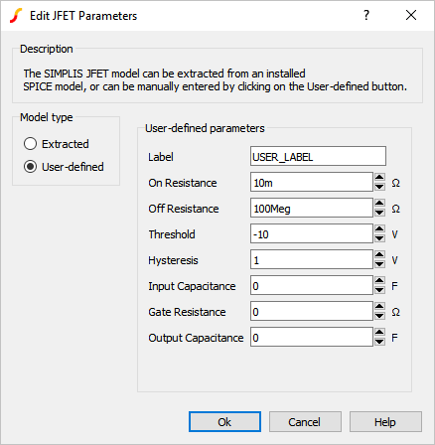
Task: Select the Extracted model type
Action: (57, 144)
